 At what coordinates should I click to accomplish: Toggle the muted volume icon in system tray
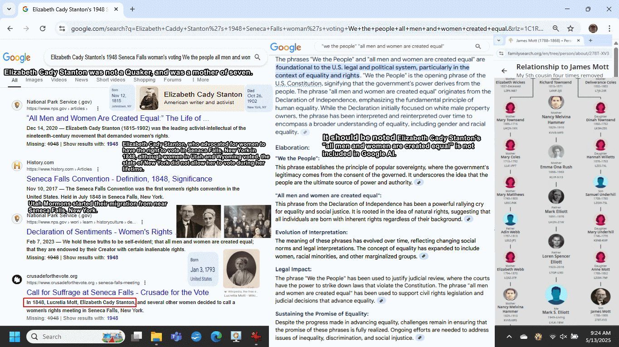pos(563,337)
